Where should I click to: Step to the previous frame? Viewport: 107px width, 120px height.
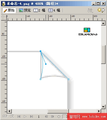46,117
